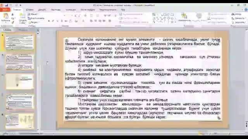This screenshot has height=139, width=248.
Task: Click the Вставить paste icon
Action: (x=6, y=16)
